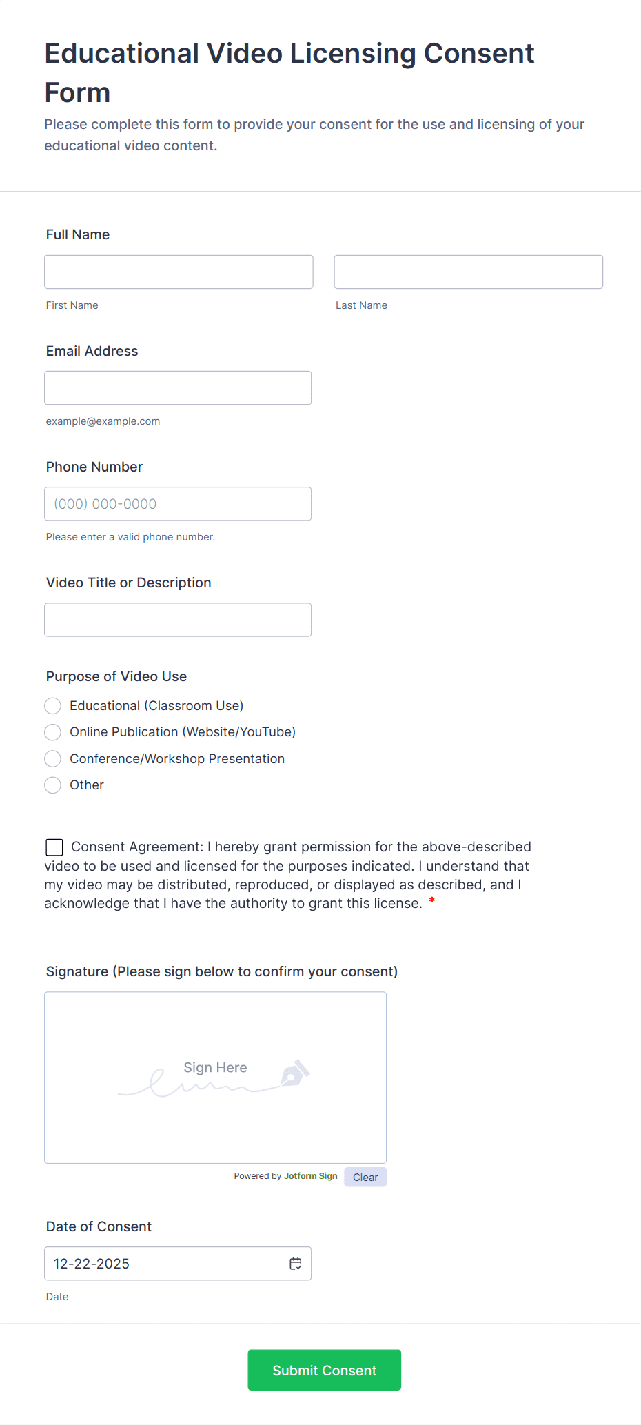Click the First Name input box
The height and width of the screenshot is (1425, 641).
[x=179, y=272]
